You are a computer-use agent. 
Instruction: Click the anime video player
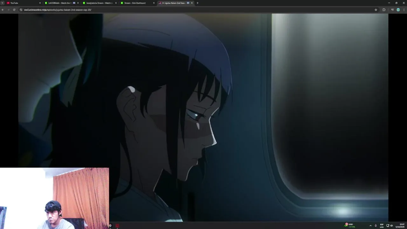click(203, 117)
